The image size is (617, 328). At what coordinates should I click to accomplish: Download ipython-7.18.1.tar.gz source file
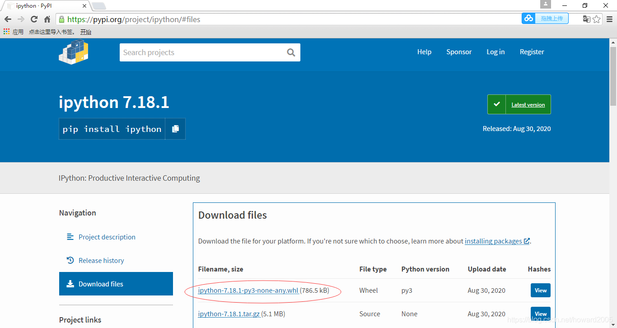(229, 314)
